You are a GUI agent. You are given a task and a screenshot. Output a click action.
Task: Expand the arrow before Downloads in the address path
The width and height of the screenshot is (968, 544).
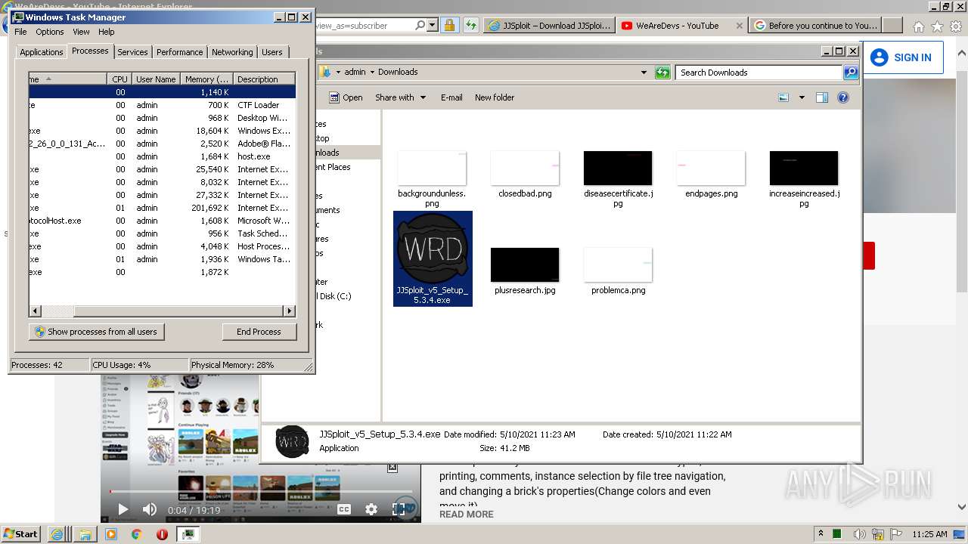pos(371,73)
